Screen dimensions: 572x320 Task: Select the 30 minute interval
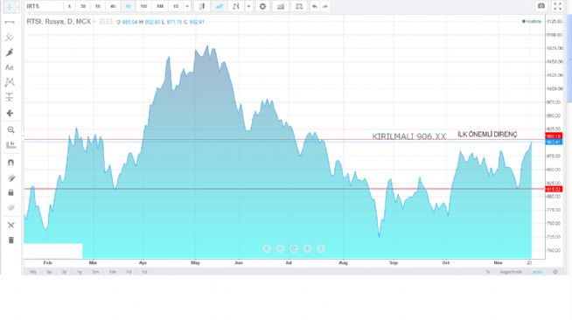click(83, 6)
